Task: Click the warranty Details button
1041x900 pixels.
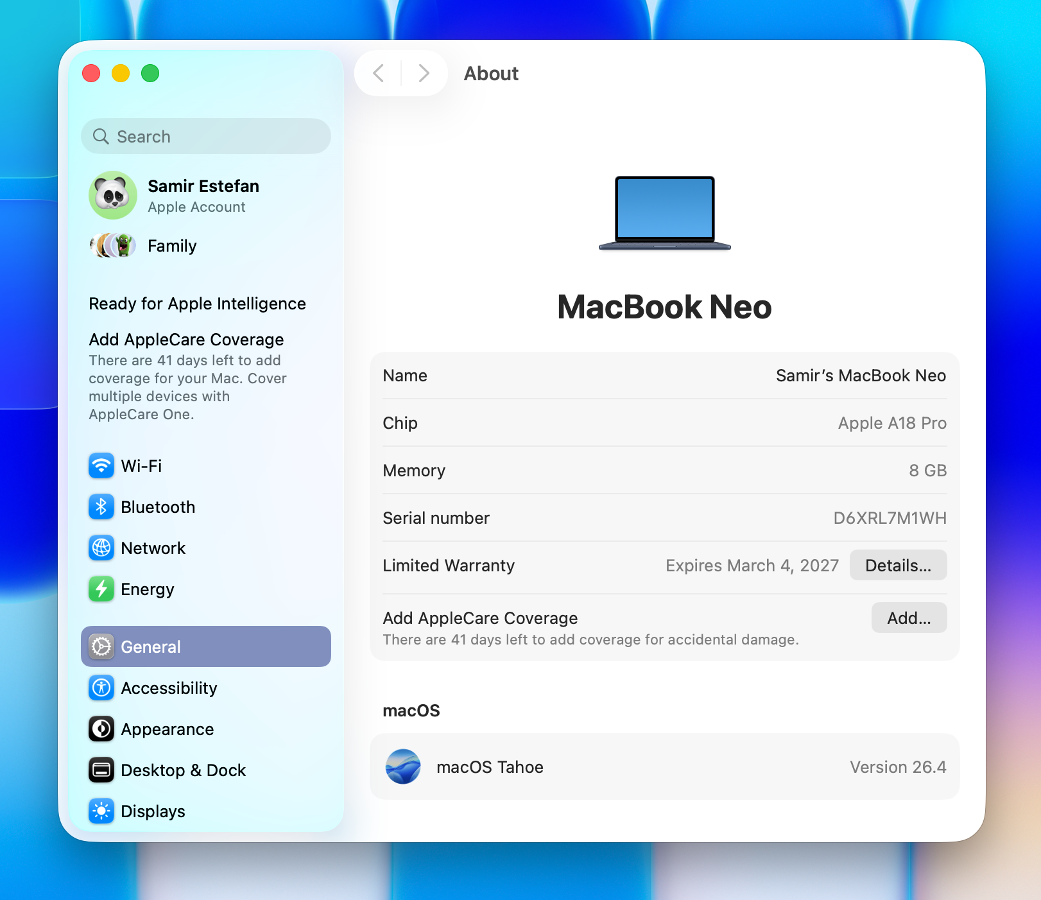Action: tap(897, 566)
